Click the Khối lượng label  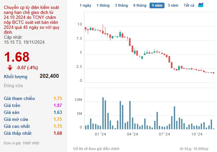pos(16,76)
